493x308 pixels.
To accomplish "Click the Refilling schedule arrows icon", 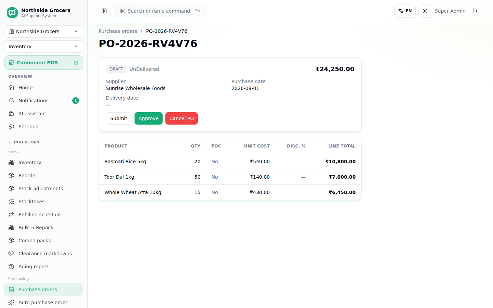I will click(11, 215).
